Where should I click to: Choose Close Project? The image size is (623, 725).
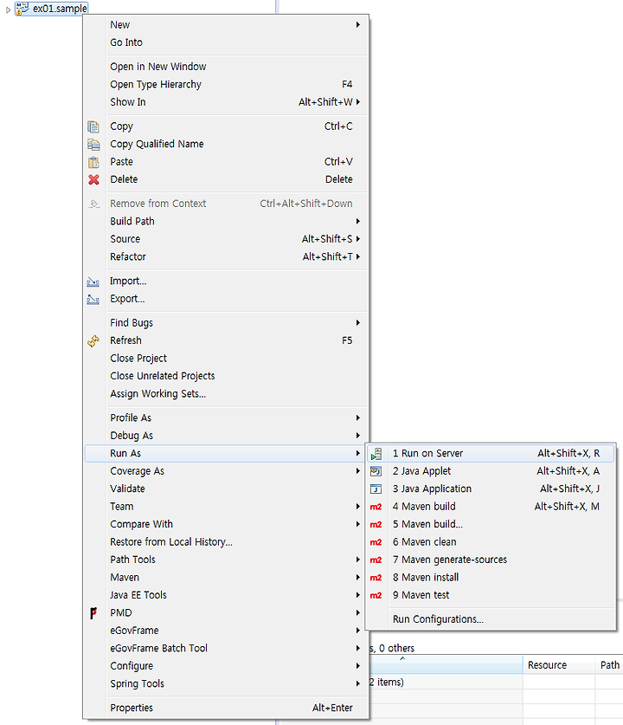click(227, 359)
